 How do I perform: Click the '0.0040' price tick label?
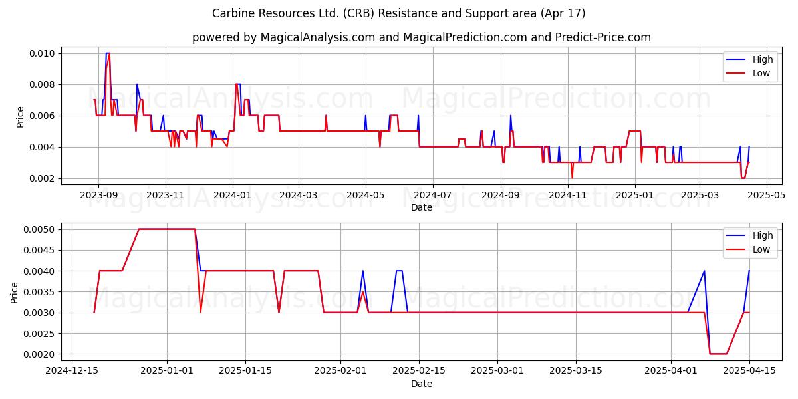pyautogui.click(x=40, y=271)
